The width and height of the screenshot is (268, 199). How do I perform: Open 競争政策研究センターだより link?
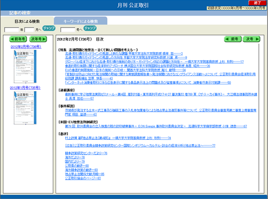coord(86,153)
